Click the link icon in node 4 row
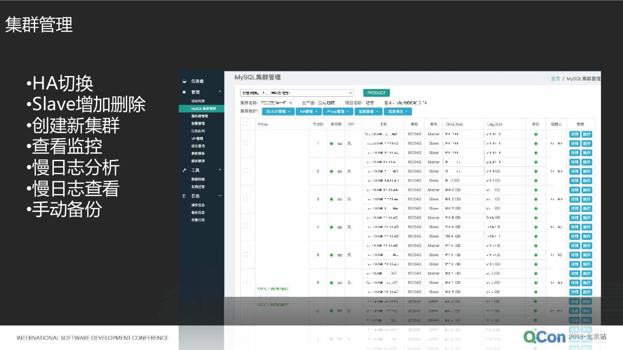The image size is (623, 350). [340, 227]
